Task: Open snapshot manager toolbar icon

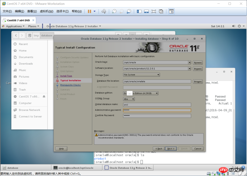Action: pos(129,11)
